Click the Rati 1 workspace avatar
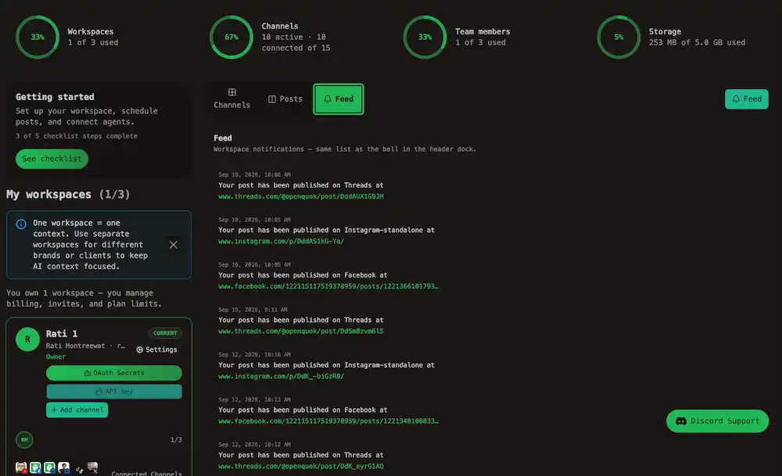Screen dimensions: 782x476 pyautogui.click(x=27, y=339)
